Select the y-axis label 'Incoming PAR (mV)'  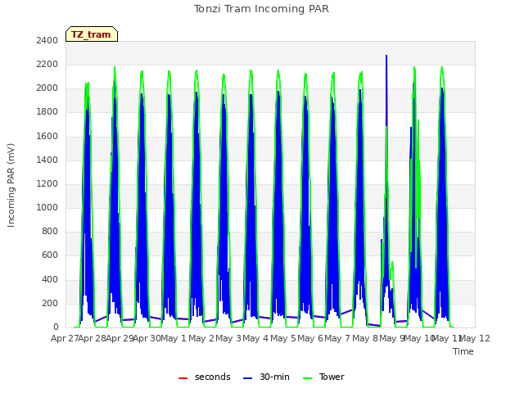[x=11, y=185]
